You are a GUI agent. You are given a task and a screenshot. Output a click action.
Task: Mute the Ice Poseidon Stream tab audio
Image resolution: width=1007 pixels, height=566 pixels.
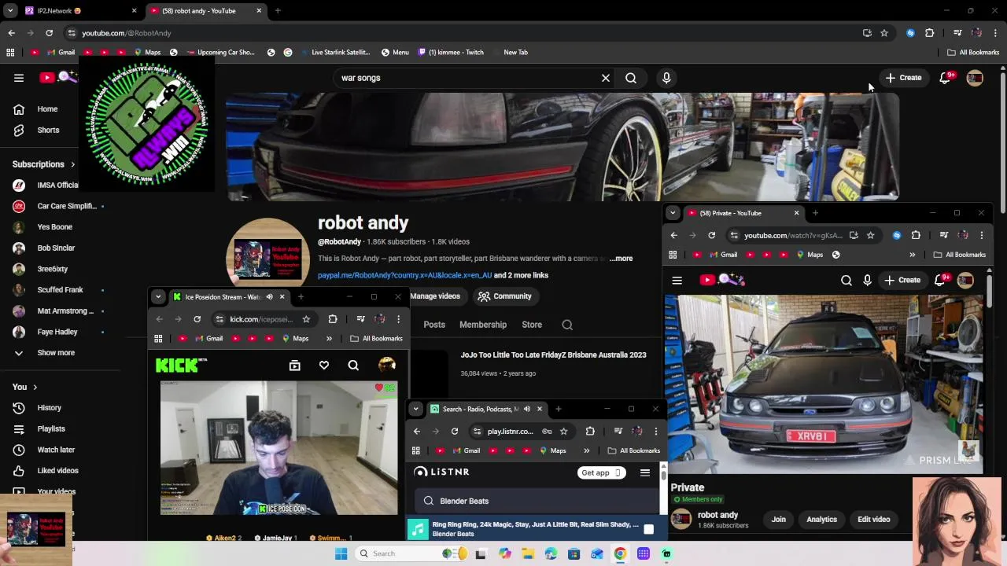(269, 297)
